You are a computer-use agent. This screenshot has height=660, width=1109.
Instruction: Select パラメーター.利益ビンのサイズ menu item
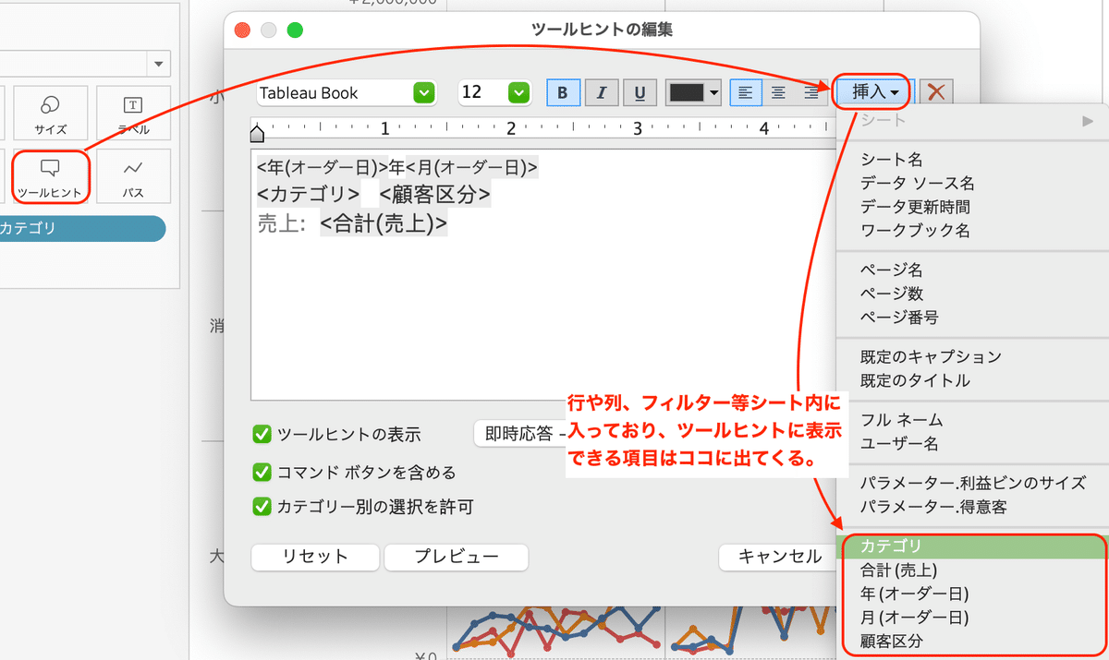tap(972, 483)
